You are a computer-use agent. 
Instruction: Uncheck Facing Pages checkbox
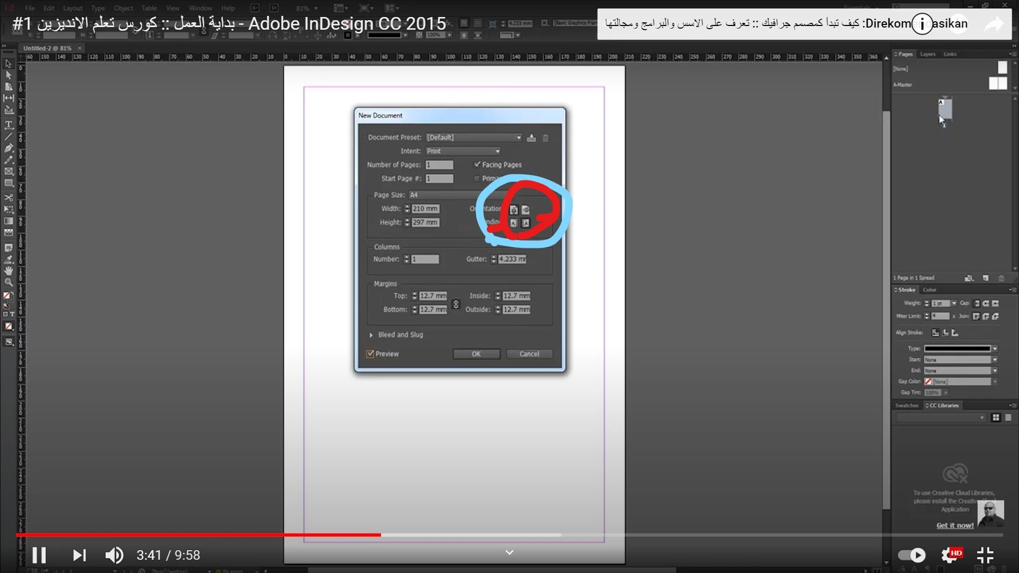click(x=477, y=164)
